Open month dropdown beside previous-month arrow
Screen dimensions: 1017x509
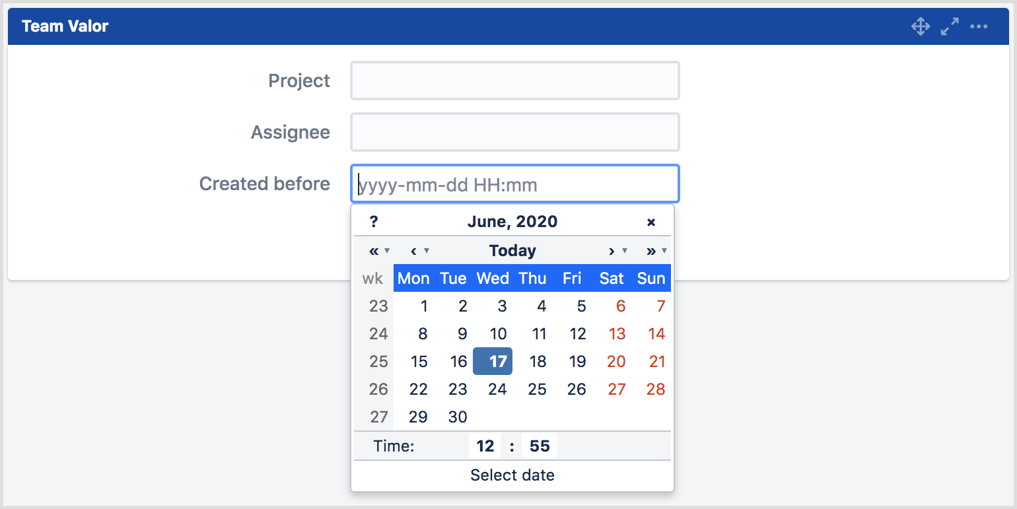point(427,252)
